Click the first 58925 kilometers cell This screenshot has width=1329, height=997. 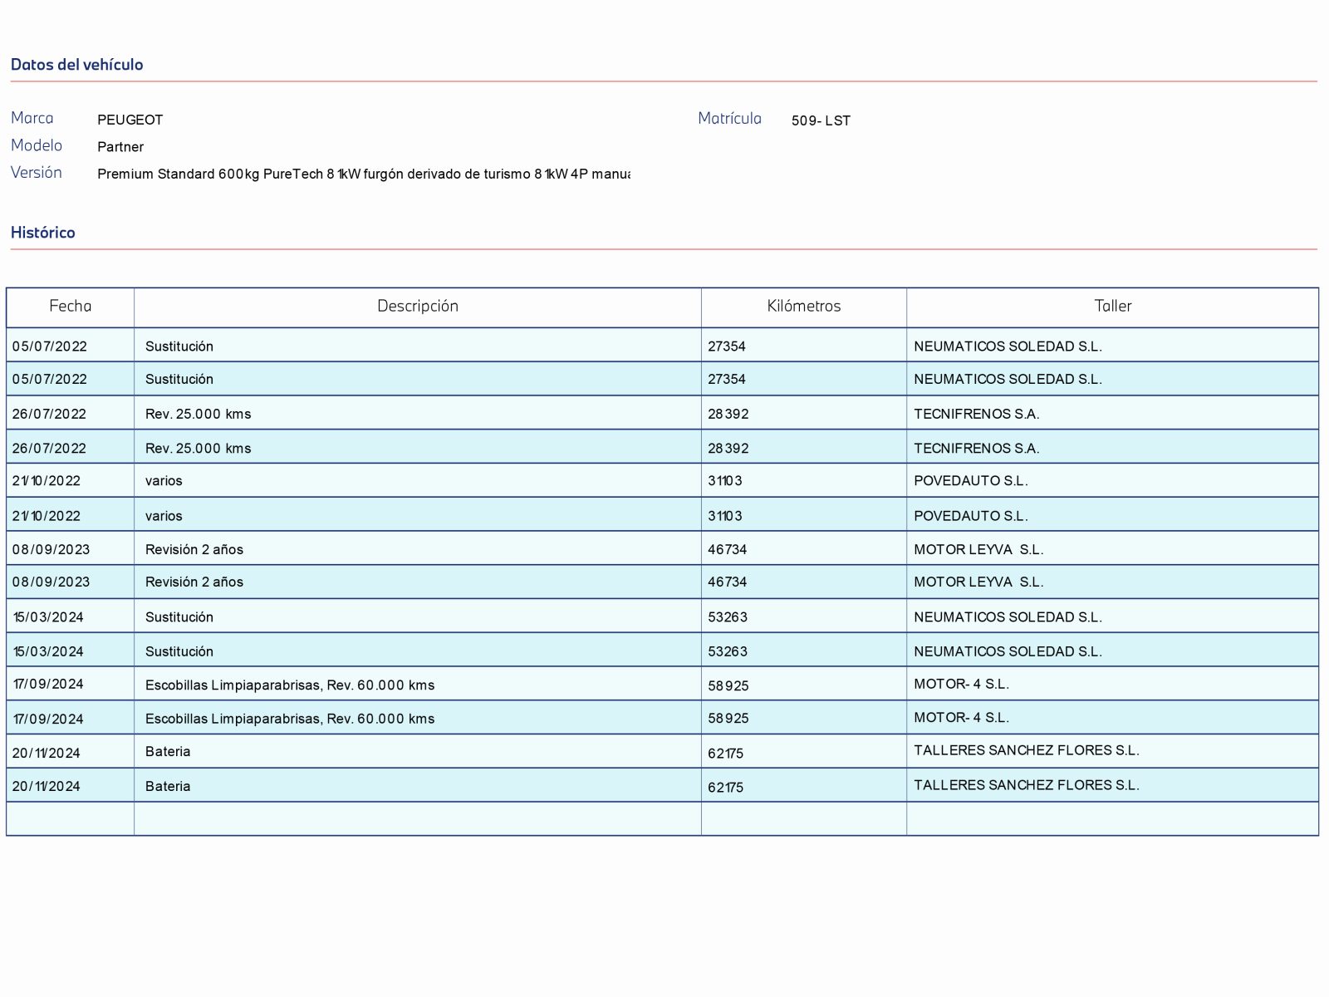point(728,685)
